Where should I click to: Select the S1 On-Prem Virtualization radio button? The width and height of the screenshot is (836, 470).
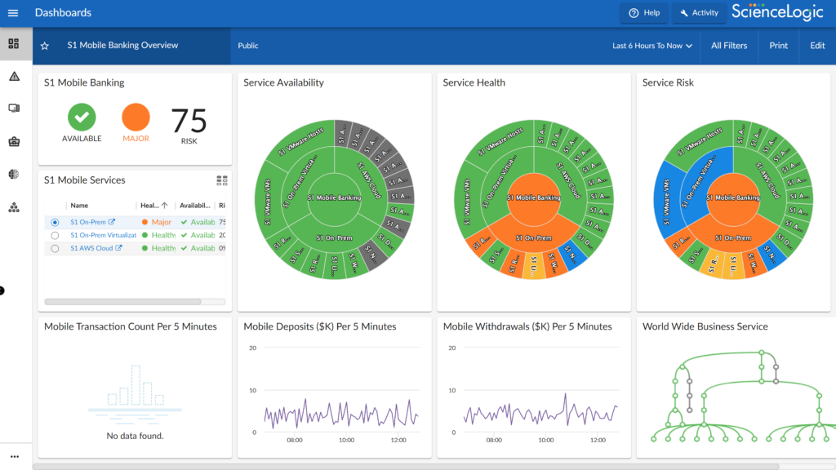point(55,235)
